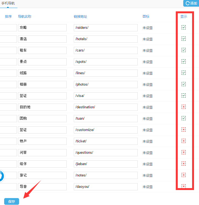Toggle display checkbox for 租车 row
Viewport: 199px width, 205px height.
pyautogui.click(x=184, y=50)
